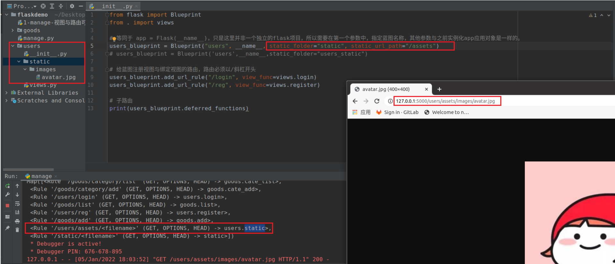
Task: Stop the running manage process
Action: 7,206
